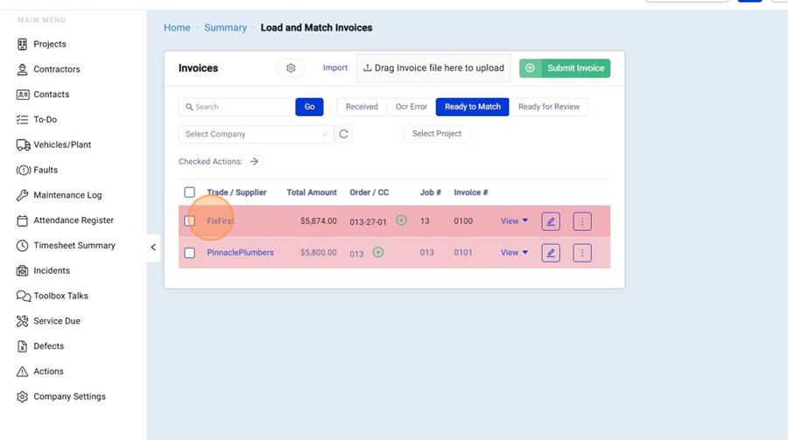Viewport: 788px width, 440px height.
Task: Click the Checked Actions arrow icon
Action: click(254, 161)
